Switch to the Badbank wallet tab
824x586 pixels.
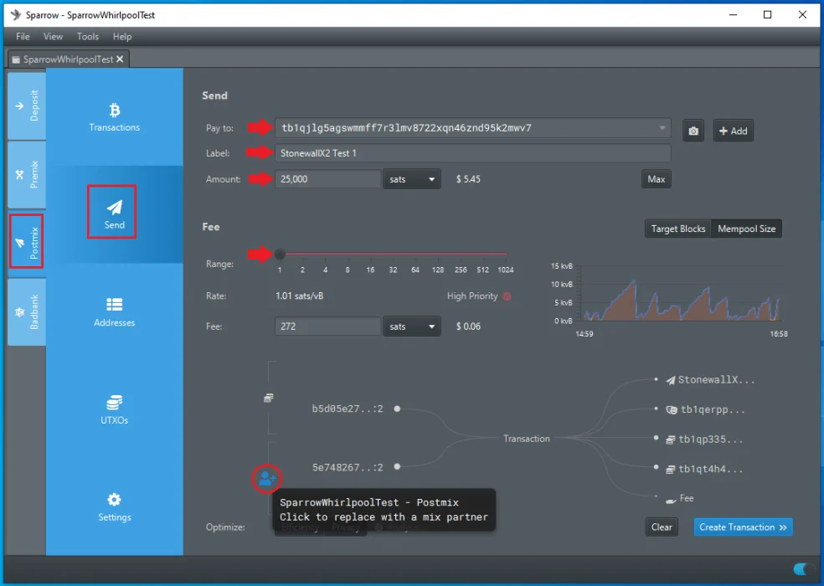(x=26, y=311)
